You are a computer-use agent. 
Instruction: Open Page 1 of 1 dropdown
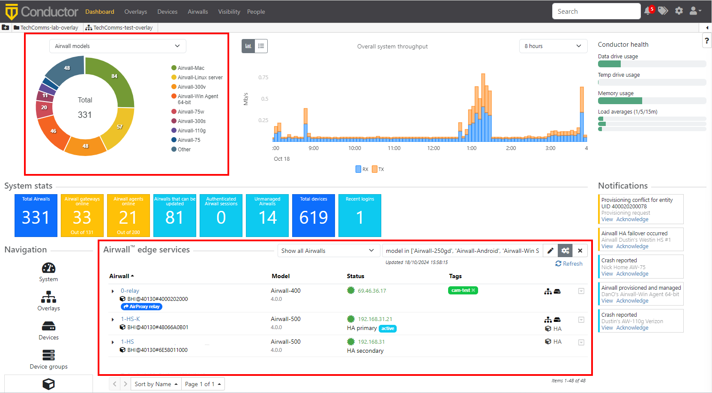point(203,384)
